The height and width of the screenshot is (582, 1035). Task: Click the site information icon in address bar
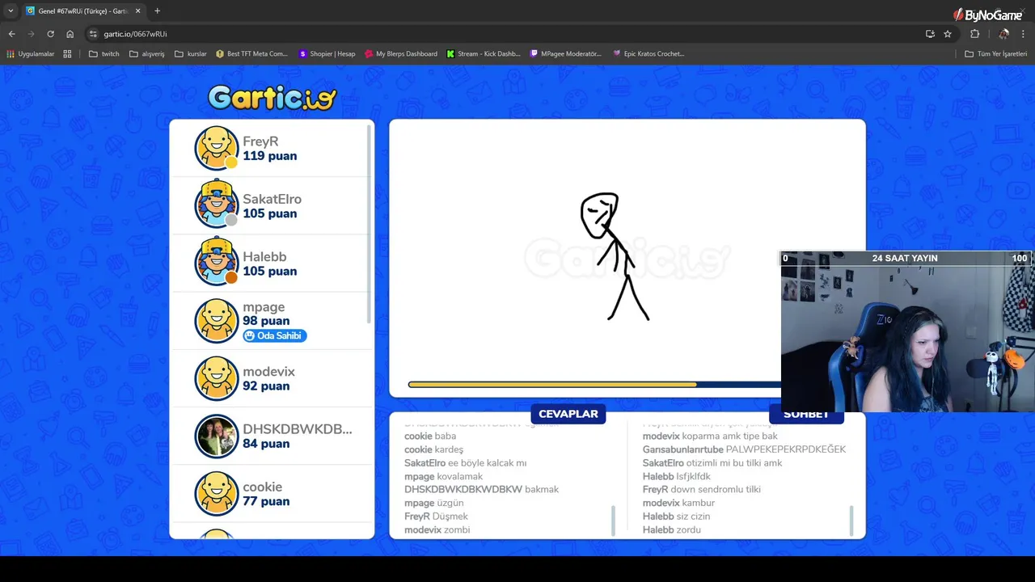tap(93, 34)
